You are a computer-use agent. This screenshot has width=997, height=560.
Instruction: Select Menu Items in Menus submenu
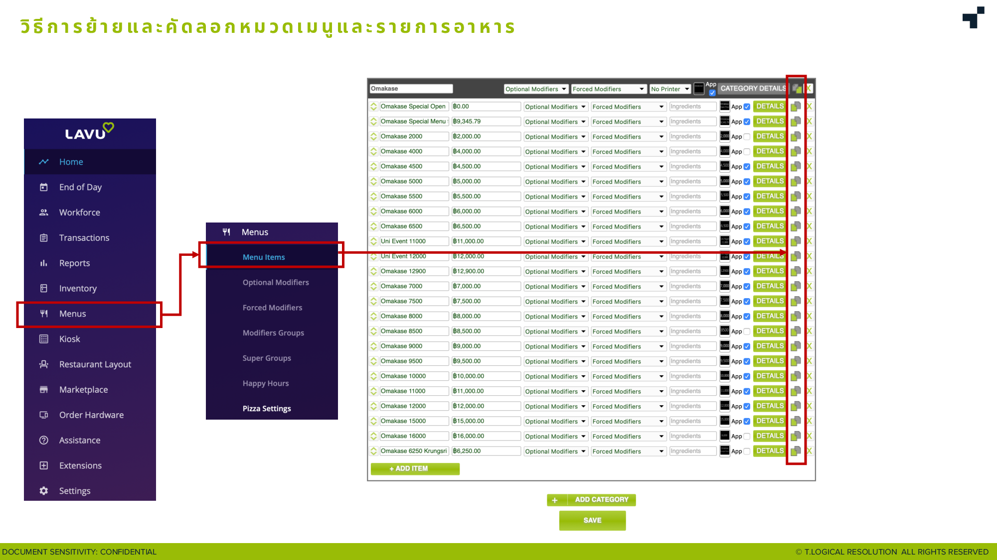(x=264, y=257)
